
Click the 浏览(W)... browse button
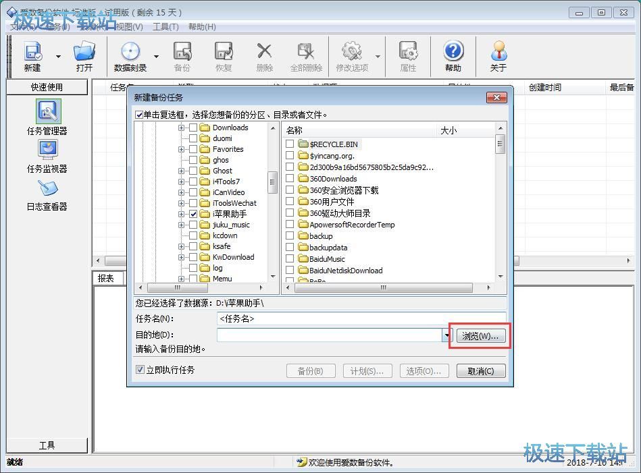click(481, 336)
